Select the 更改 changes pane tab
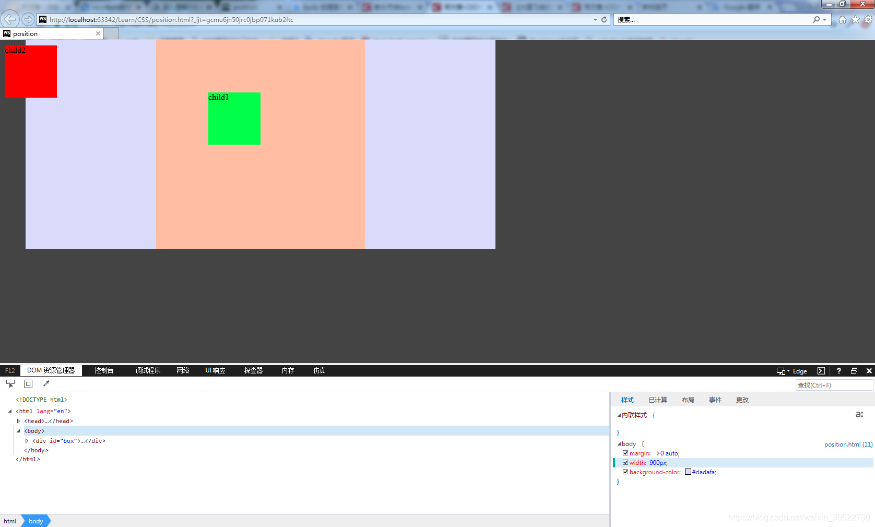This screenshot has height=527, width=875. click(742, 400)
